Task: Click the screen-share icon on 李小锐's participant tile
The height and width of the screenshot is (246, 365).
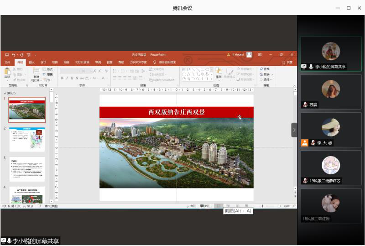Action: [304, 67]
